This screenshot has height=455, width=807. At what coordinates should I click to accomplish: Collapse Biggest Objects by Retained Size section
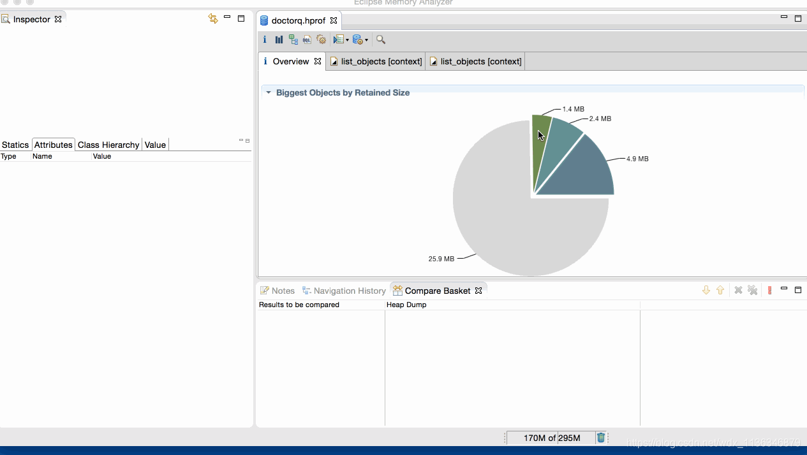[269, 92]
